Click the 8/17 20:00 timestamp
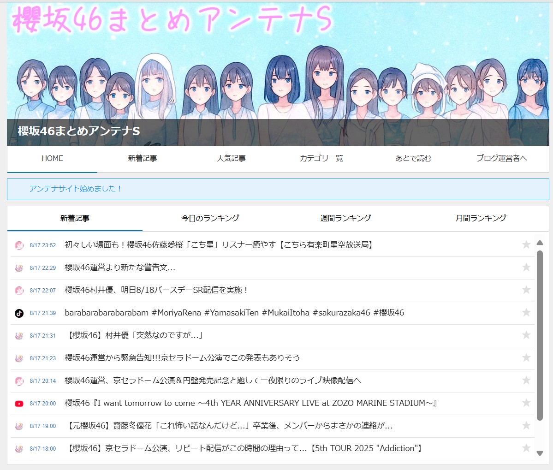This screenshot has height=470, width=553. point(43,404)
